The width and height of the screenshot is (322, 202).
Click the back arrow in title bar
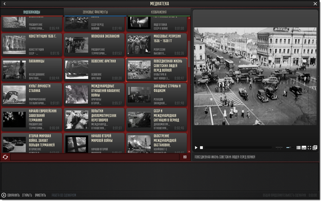click(5, 4)
